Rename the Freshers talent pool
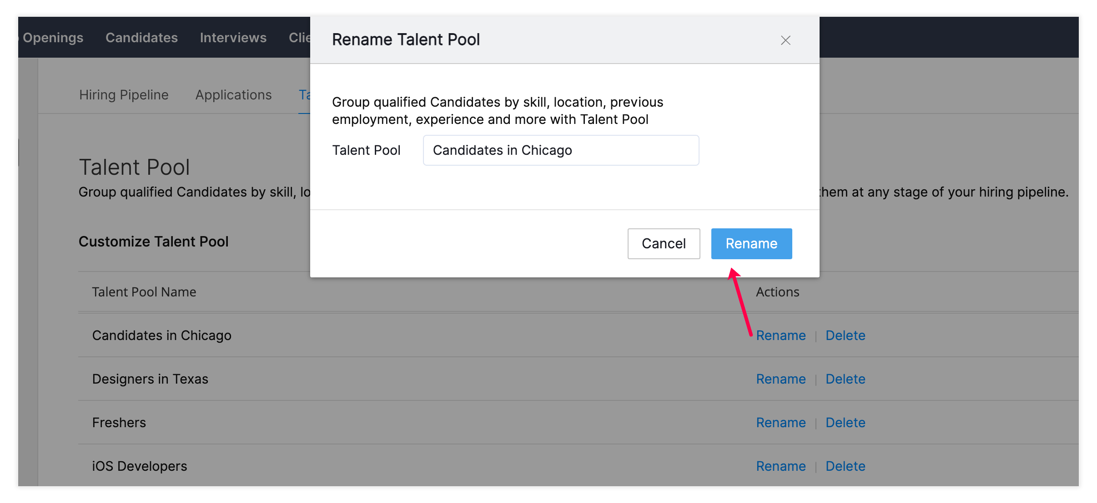Screen dimensions: 1097x503 [x=781, y=423]
